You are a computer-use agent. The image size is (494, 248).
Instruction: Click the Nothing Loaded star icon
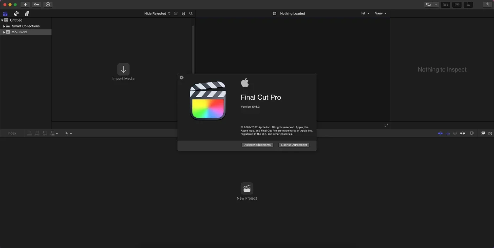(275, 13)
